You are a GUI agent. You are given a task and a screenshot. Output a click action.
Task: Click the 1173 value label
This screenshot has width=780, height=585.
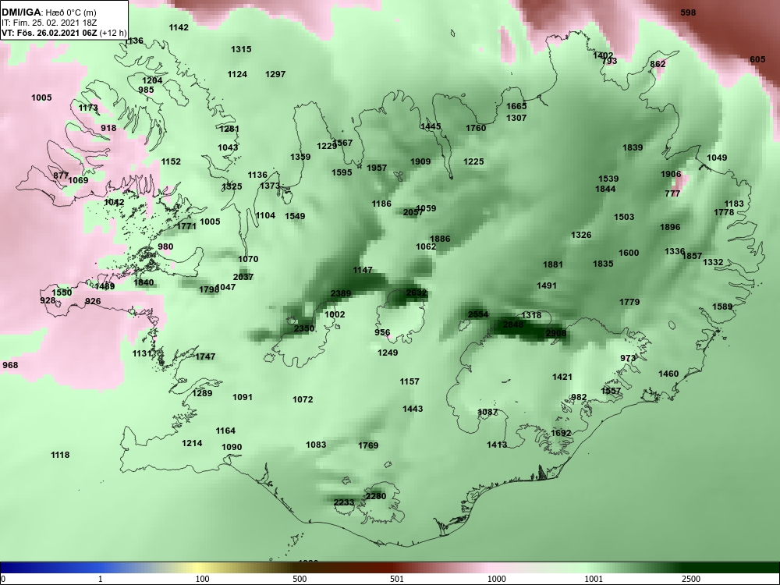(x=89, y=108)
